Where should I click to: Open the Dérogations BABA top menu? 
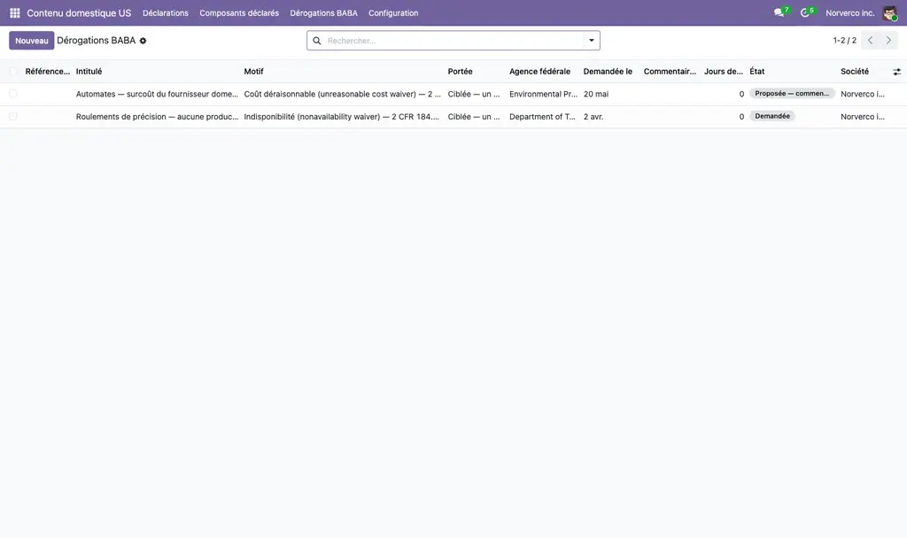pos(323,12)
